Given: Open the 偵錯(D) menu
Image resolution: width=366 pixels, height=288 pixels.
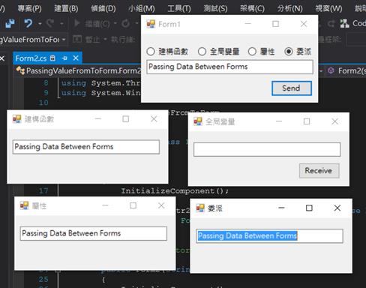Looking at the screenshot, I should tap(103, 9).
